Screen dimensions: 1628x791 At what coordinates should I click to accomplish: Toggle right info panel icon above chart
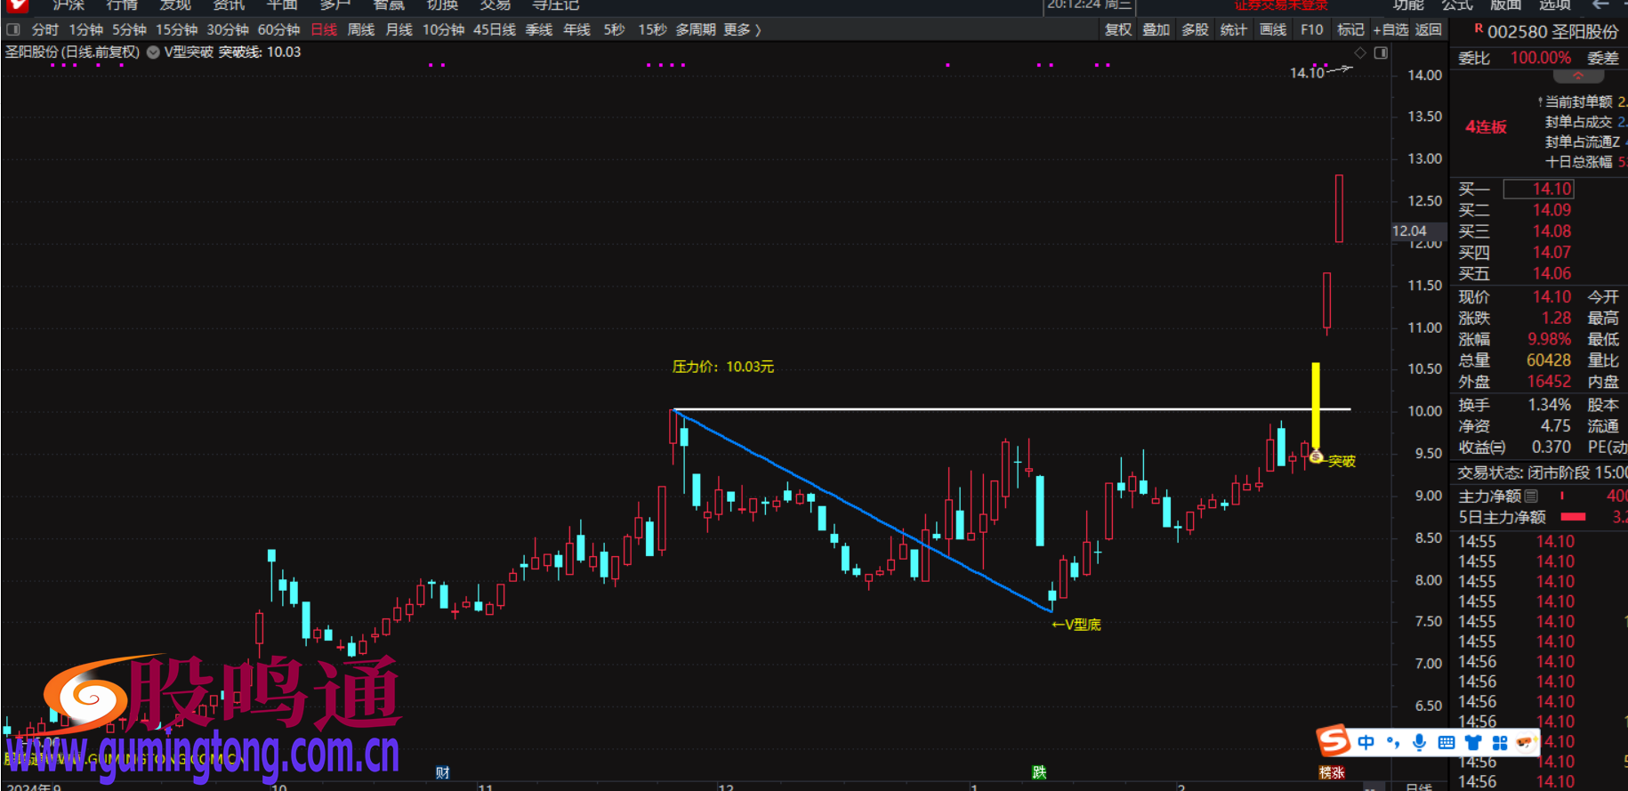click(x=1381, y=52)
